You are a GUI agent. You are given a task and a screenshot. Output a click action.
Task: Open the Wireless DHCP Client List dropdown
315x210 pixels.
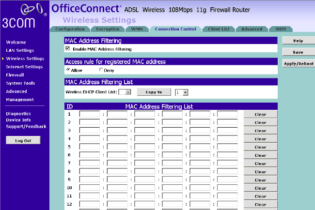[x=125, y=92]
